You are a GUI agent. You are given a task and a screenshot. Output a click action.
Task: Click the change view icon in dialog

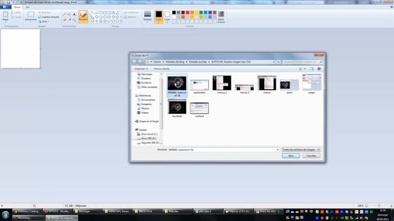click(x=300, y=69)
